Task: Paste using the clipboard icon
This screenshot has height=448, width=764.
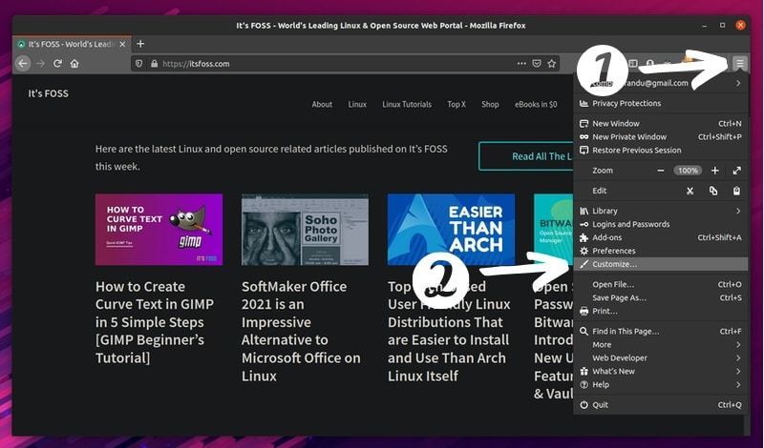Action: 736,191
